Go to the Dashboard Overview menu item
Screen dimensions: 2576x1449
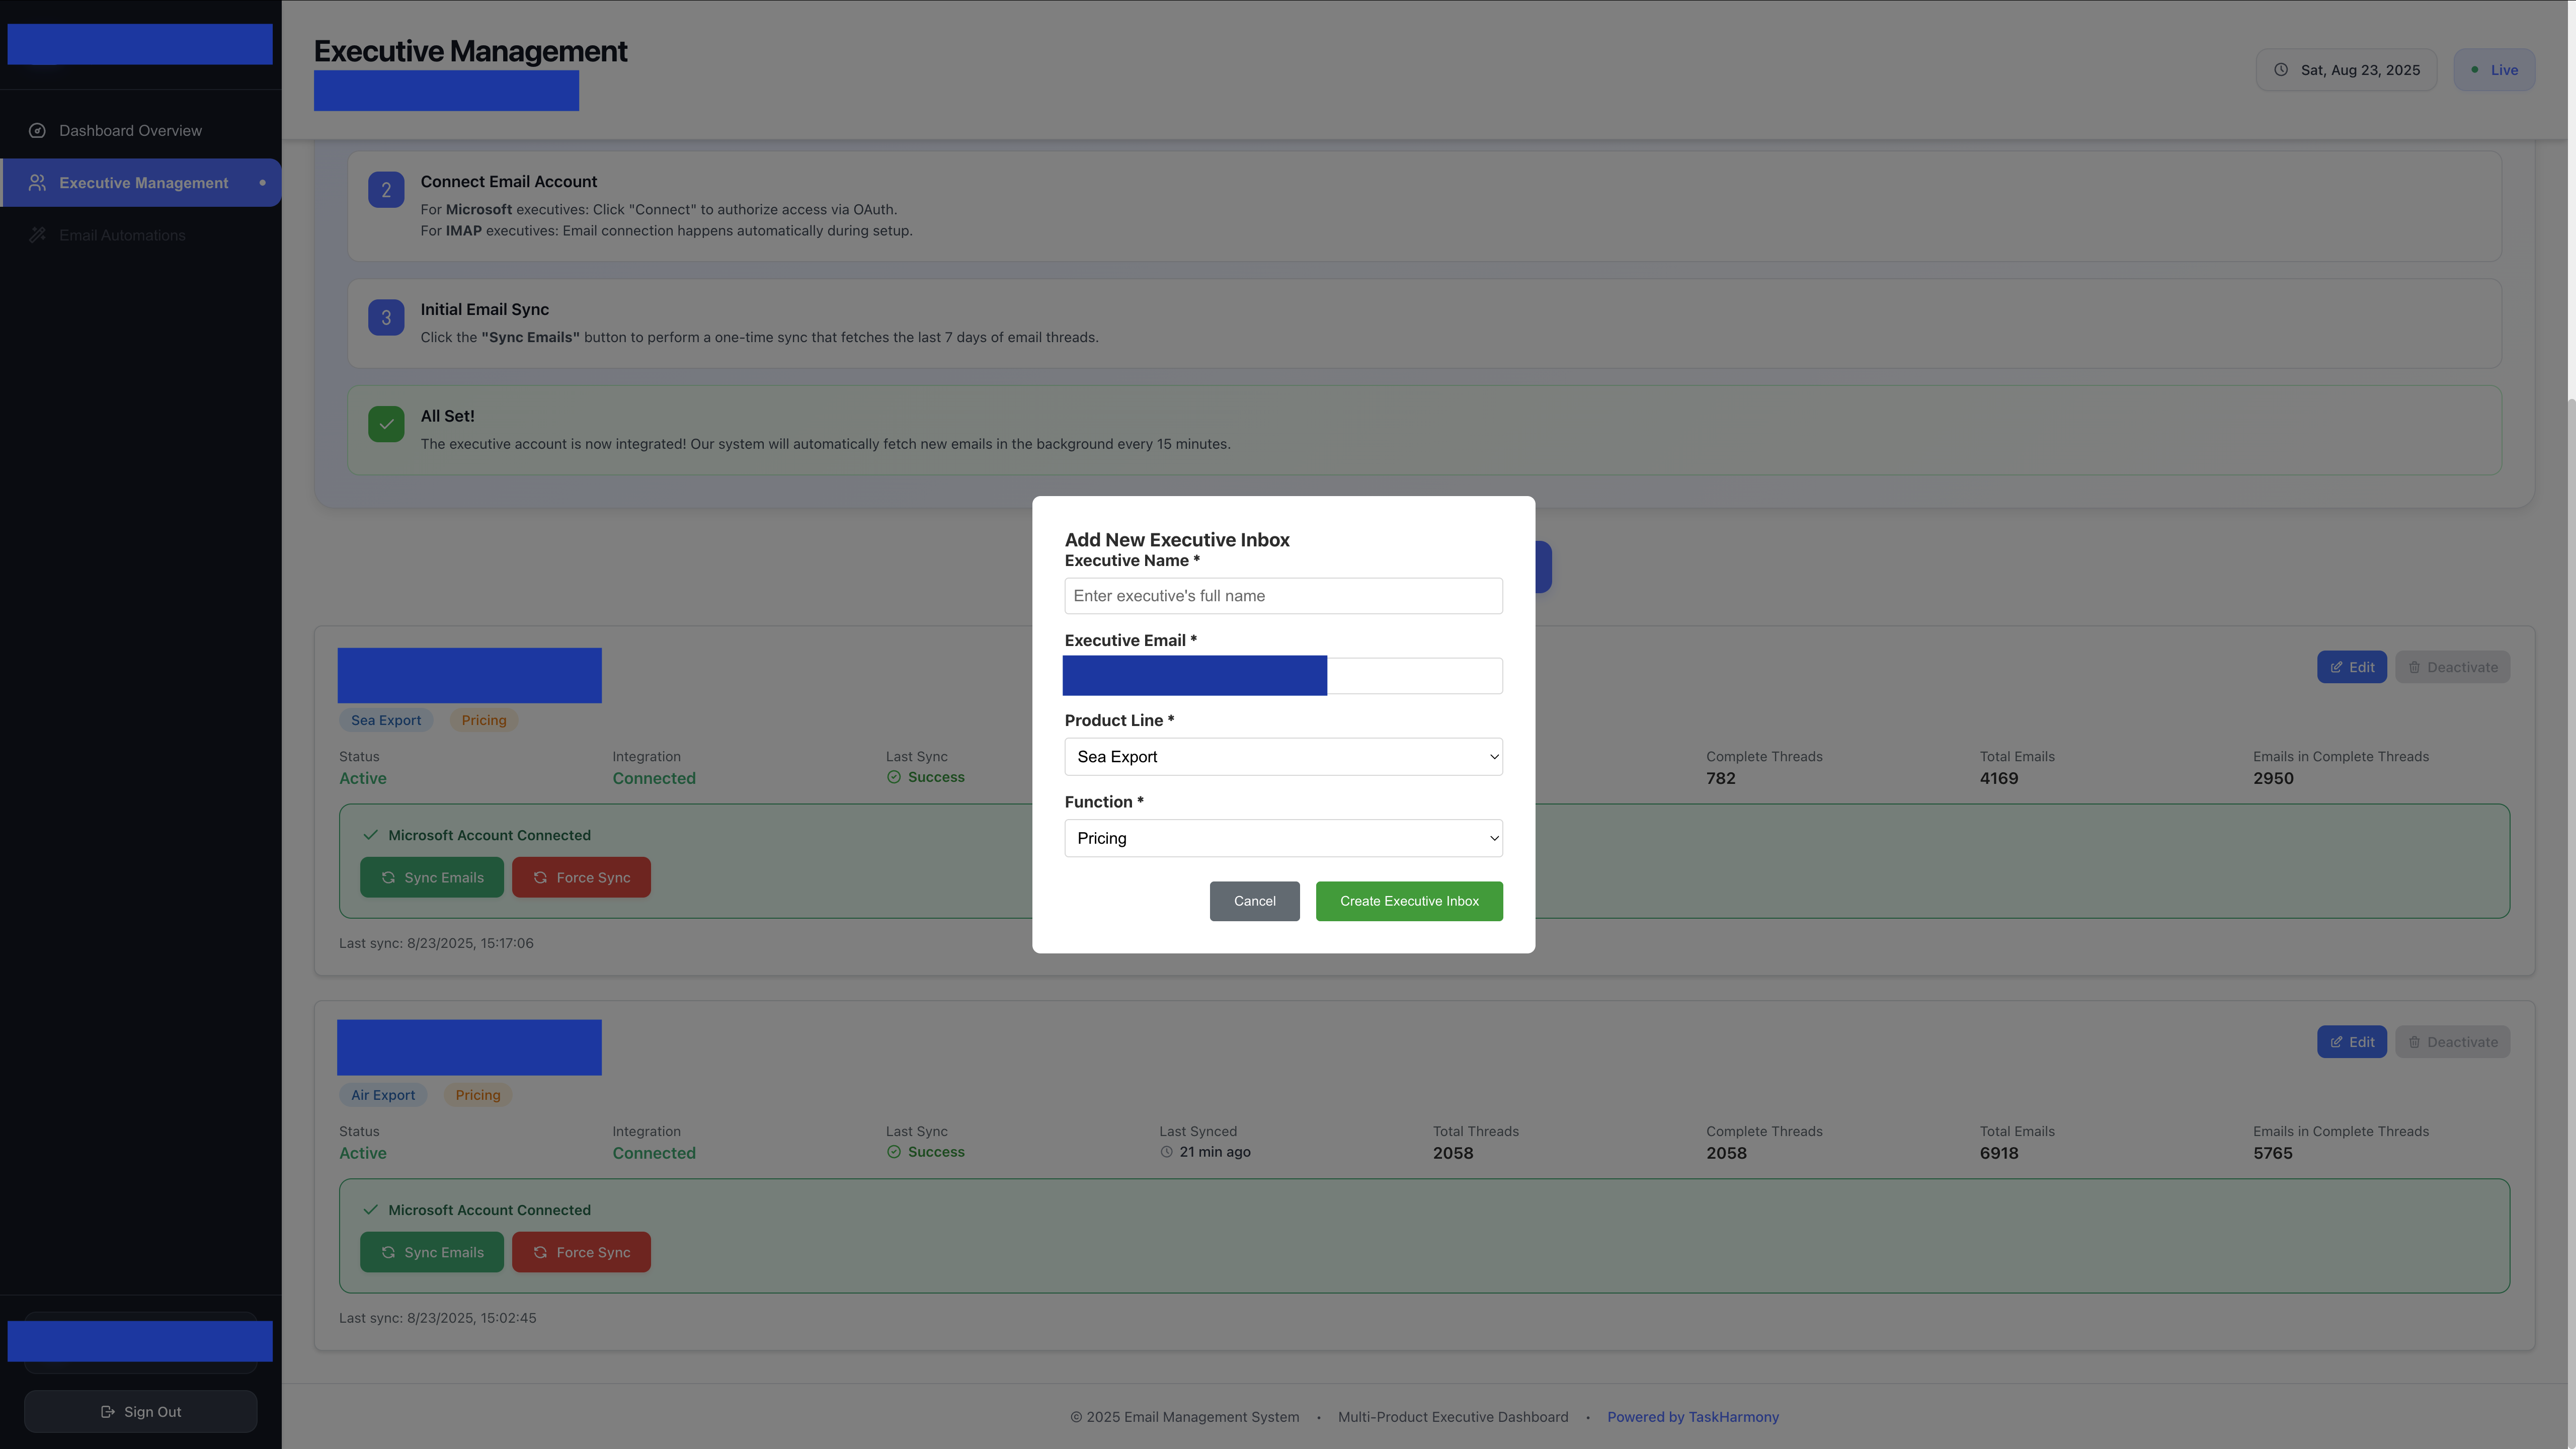[130, 131]
